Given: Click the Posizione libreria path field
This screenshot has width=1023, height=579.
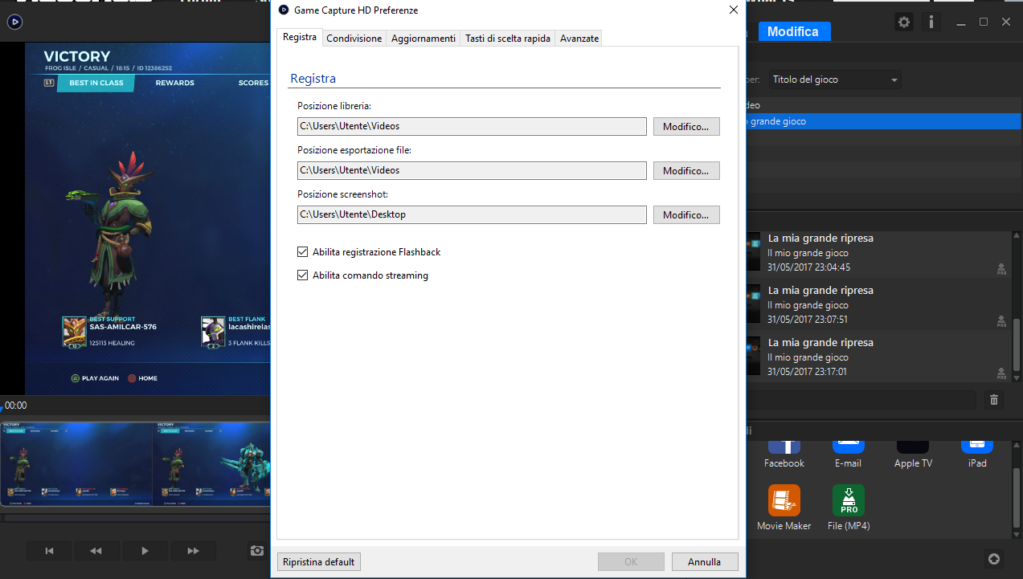Looking at the screenshot, I should [472, 126].
